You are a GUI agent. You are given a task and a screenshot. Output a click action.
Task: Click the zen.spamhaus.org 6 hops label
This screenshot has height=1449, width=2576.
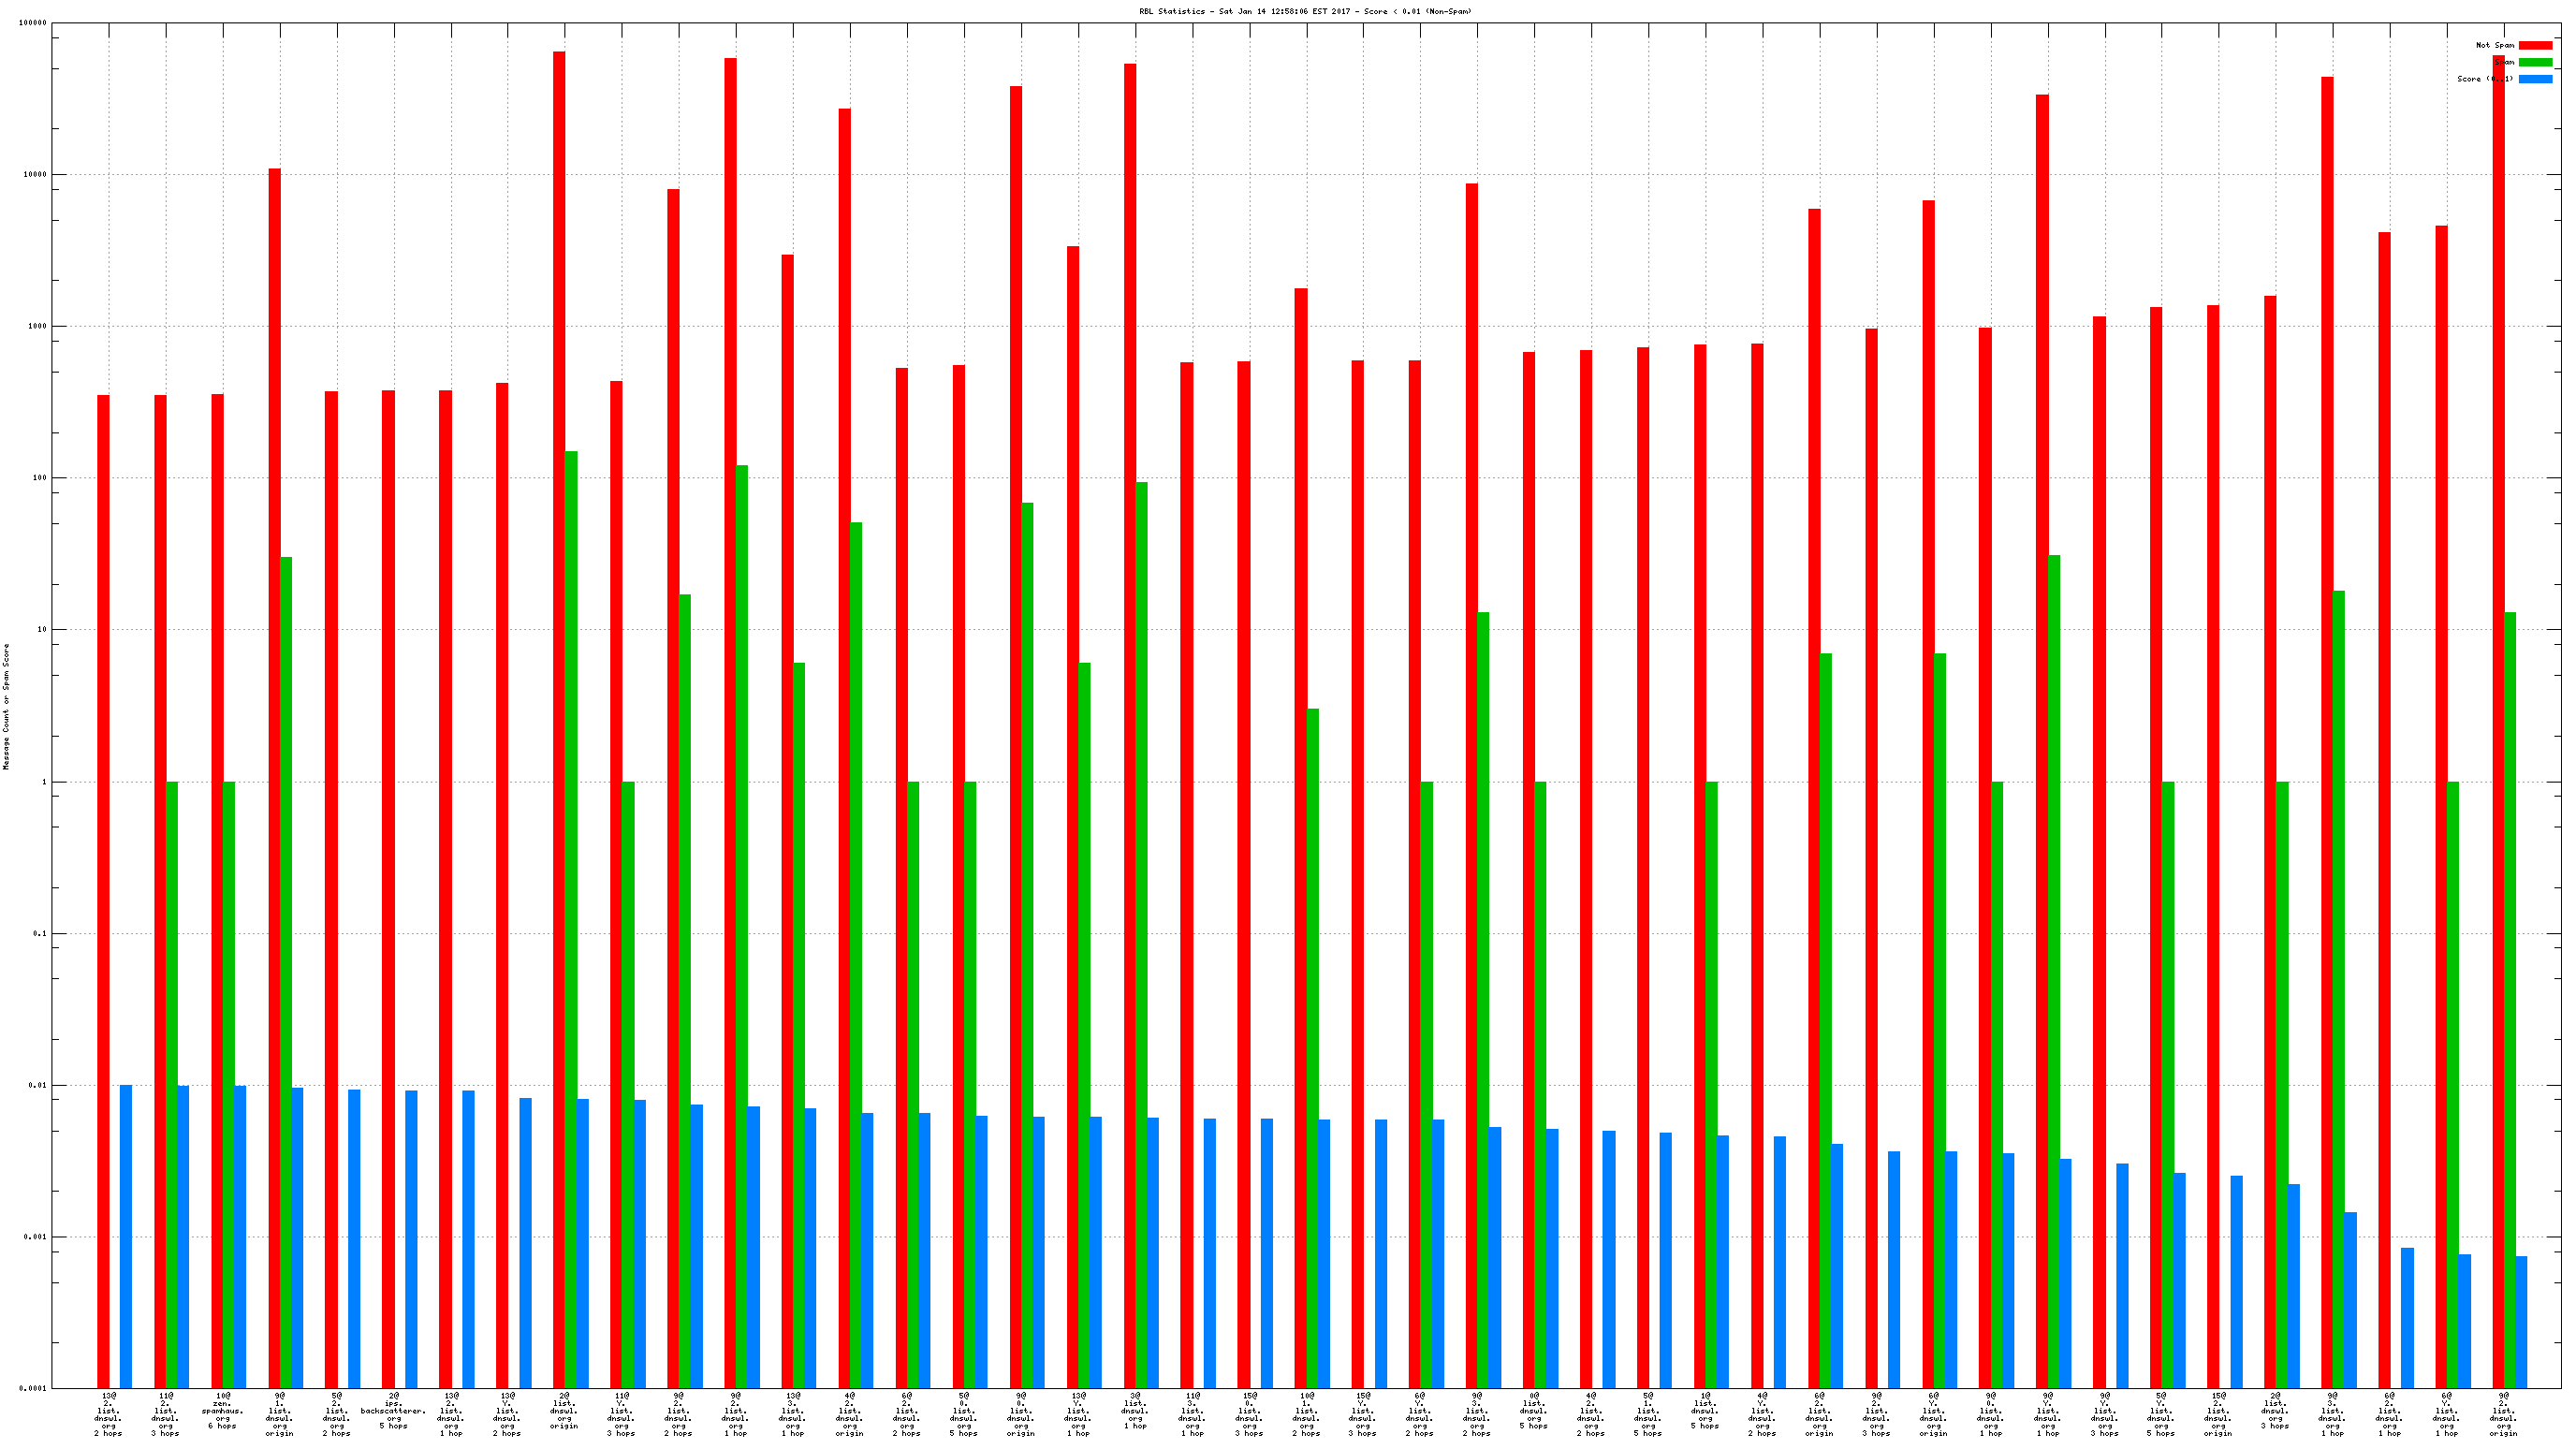coord(223,1411)
